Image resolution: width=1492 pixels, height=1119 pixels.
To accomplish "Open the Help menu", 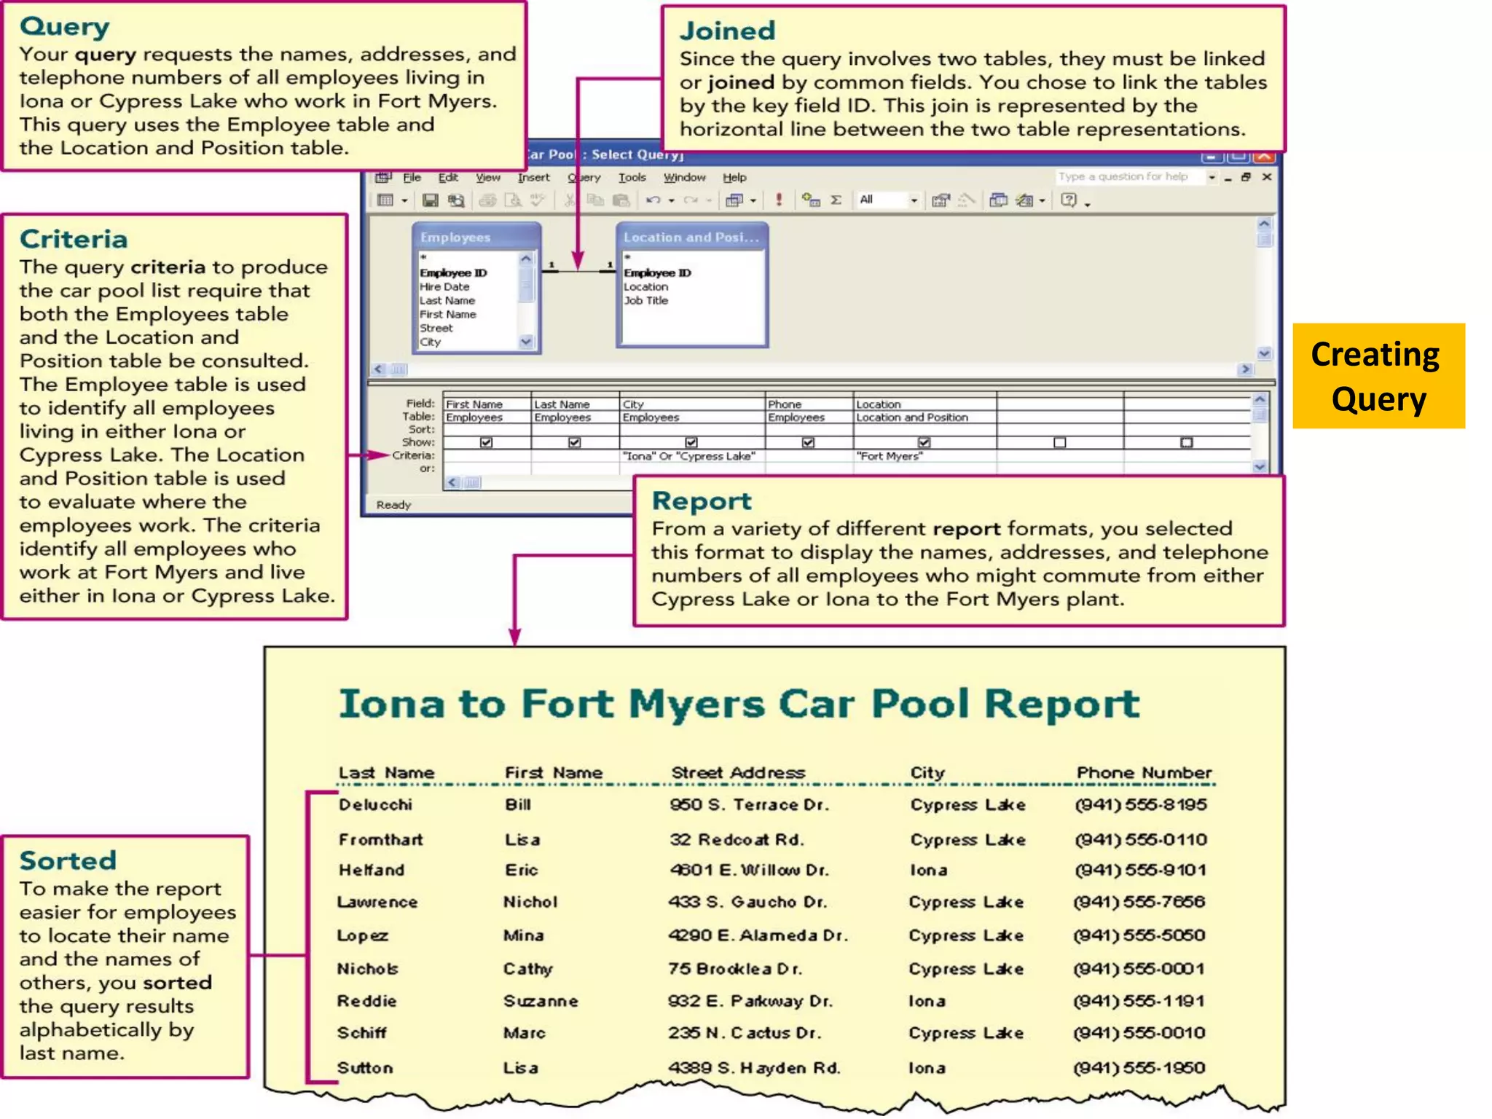I will pyautogui.click(x=734, y=177).
